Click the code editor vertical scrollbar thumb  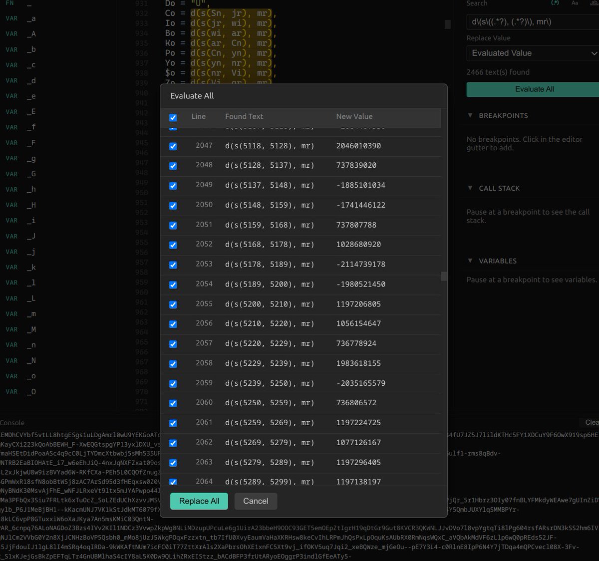point(447,24)
